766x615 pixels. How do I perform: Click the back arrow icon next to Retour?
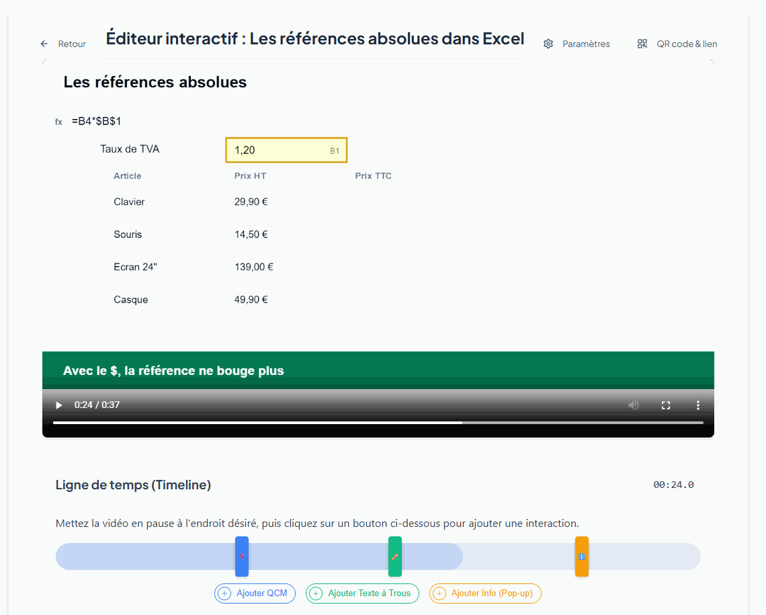tap(44, 44)
